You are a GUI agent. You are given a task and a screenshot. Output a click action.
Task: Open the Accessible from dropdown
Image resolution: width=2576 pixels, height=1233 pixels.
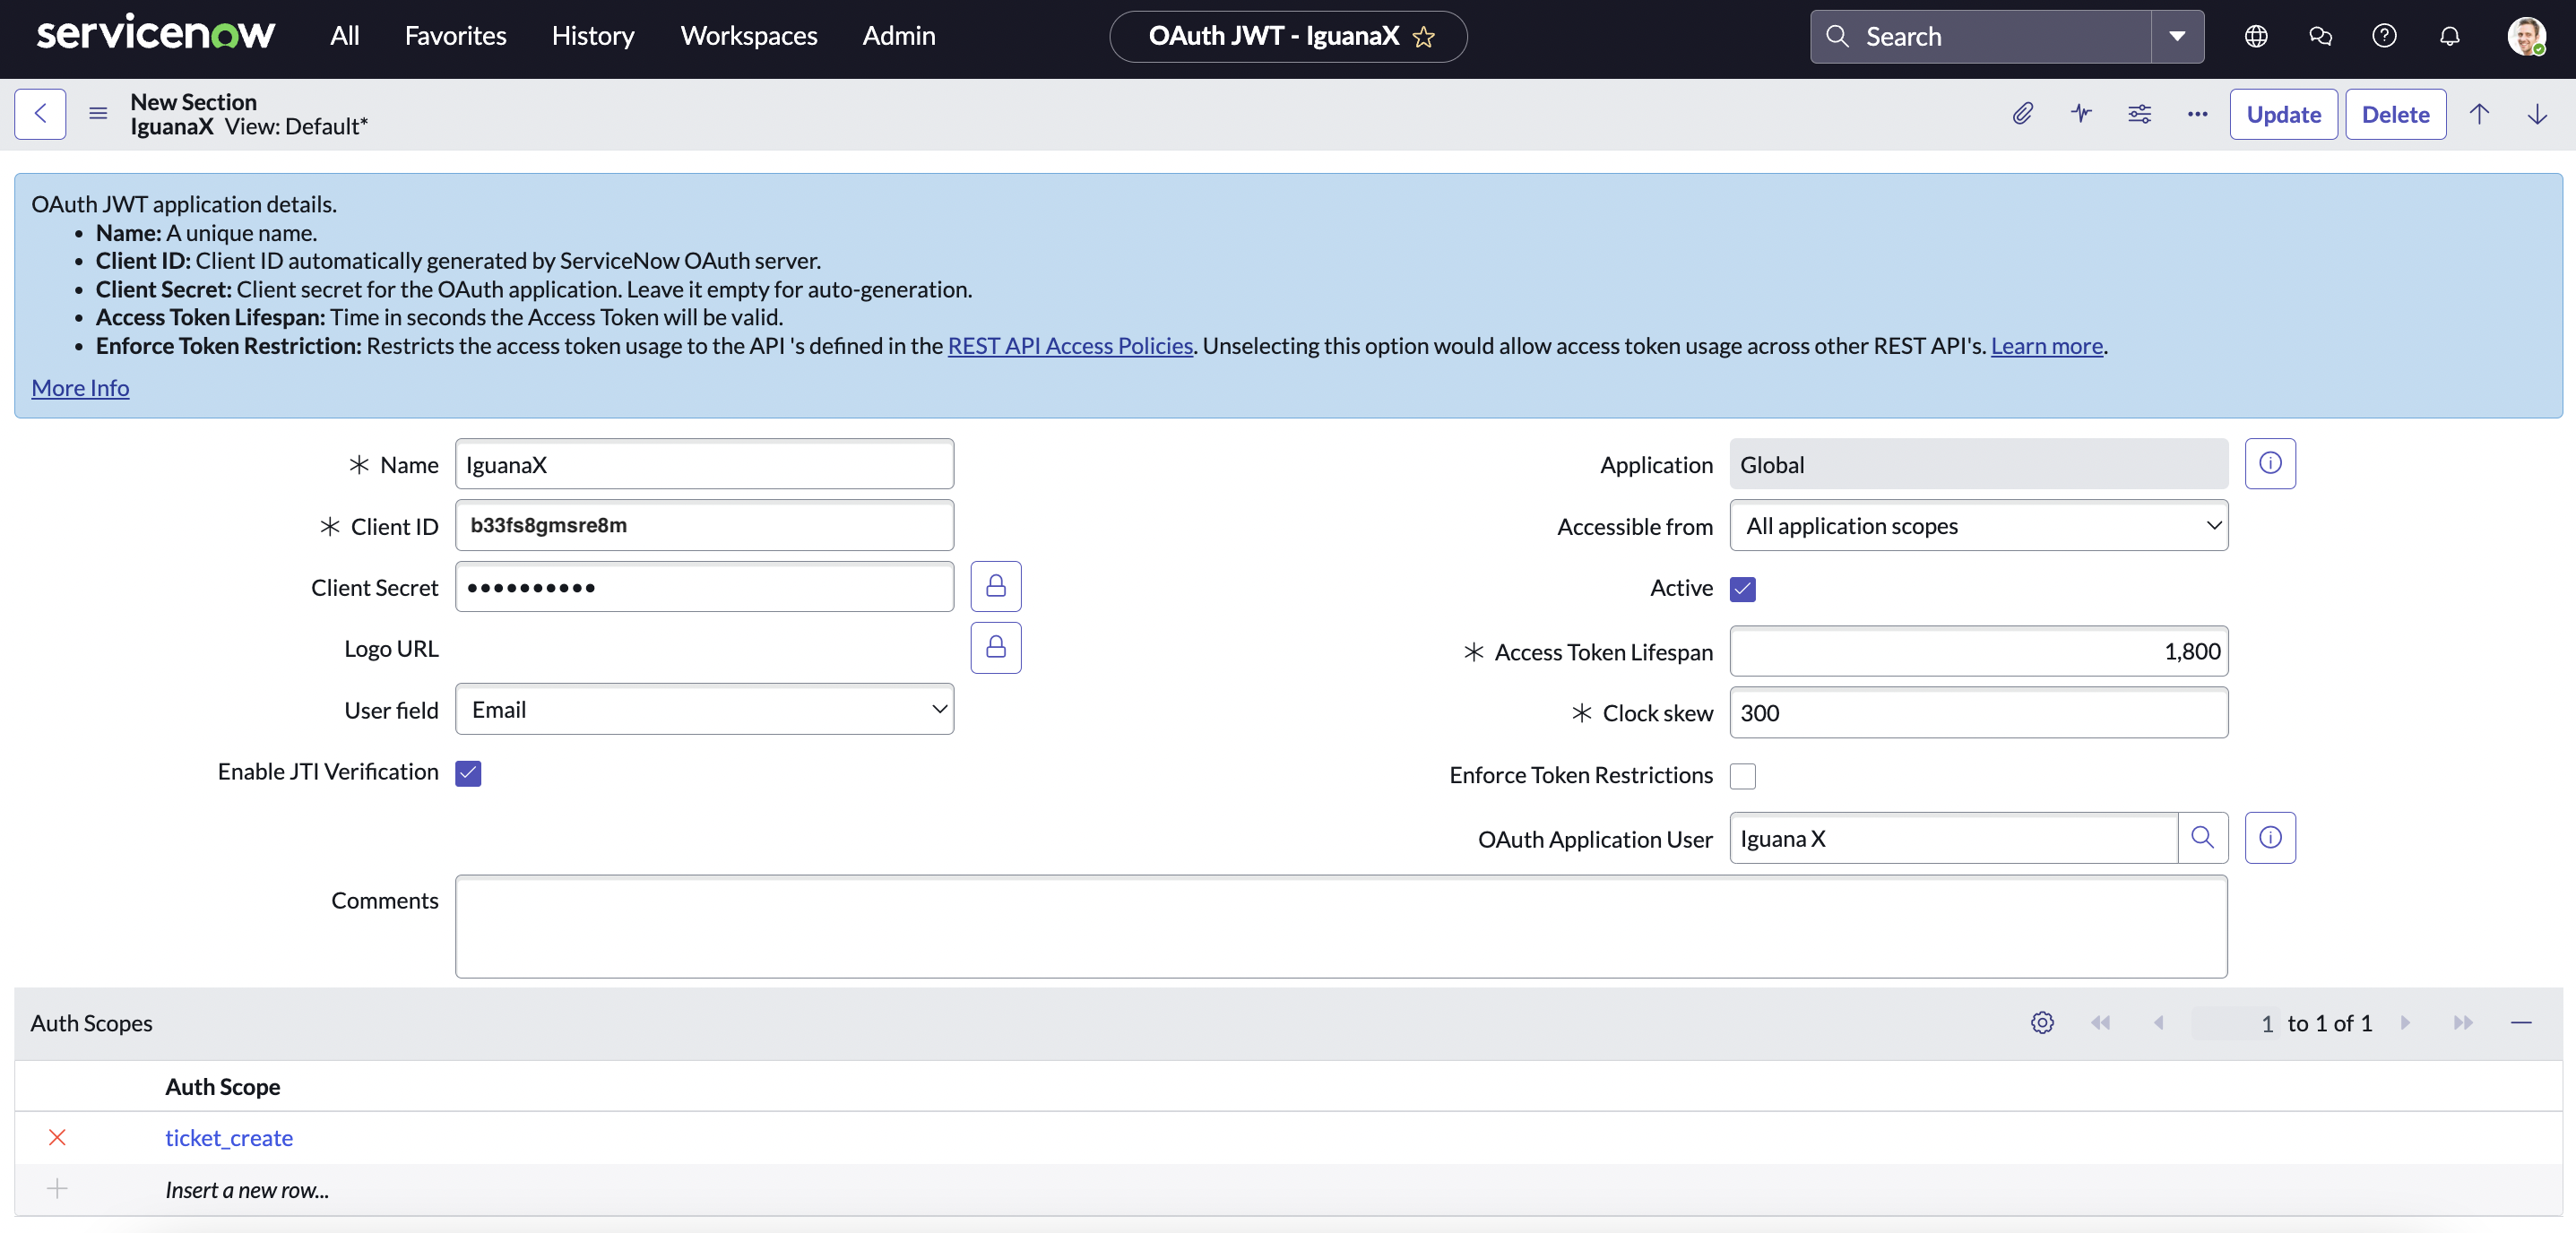point(1978,525)
